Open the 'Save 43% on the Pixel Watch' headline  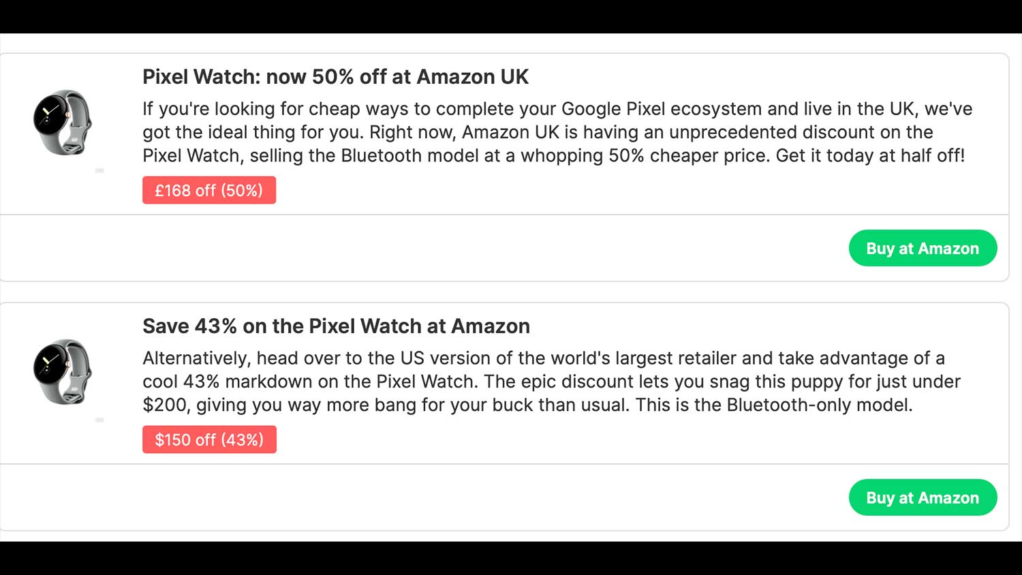pos(336,326)
